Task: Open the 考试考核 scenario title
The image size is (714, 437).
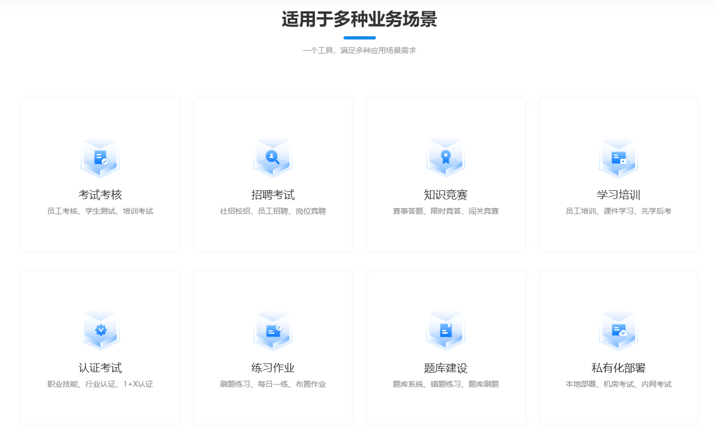Action: tap(100, 195)
